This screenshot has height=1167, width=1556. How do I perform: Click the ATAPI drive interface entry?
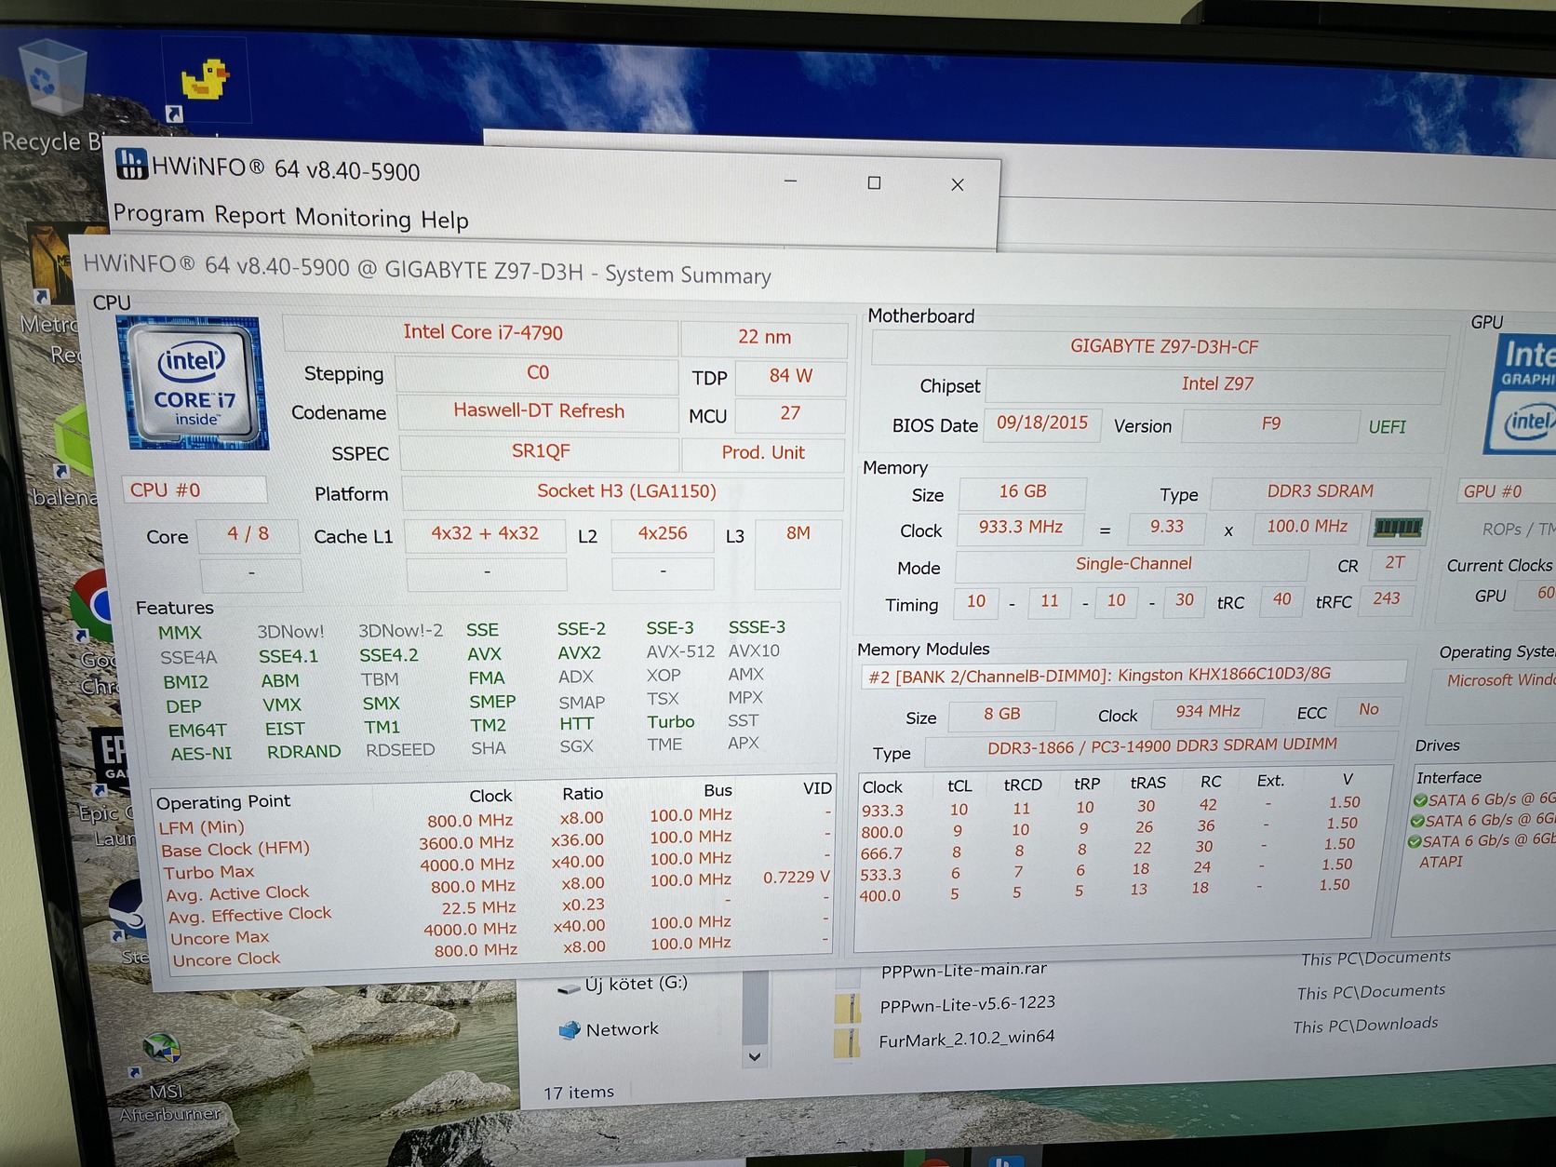pos(1441,862)
